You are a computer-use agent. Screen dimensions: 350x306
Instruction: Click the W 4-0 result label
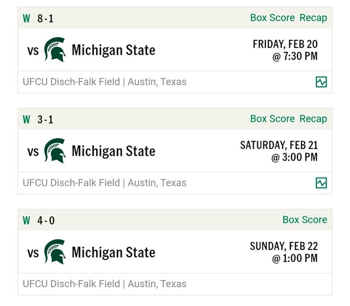pyautogui.click(x=39, y=221)
